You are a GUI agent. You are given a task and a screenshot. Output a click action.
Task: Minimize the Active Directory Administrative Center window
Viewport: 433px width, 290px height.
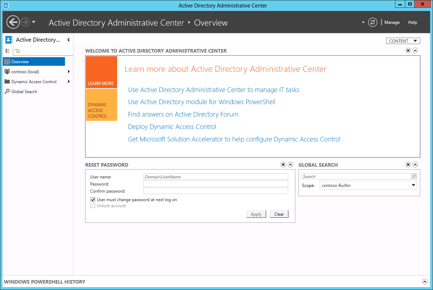pyautogui.click(x=401, y=4)
